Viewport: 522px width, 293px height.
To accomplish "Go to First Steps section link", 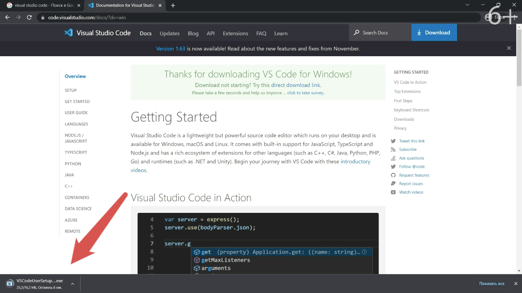I will click(x=403, y=101).
